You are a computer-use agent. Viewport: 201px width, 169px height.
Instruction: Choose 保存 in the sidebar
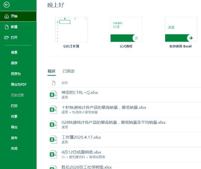(14, 63)
